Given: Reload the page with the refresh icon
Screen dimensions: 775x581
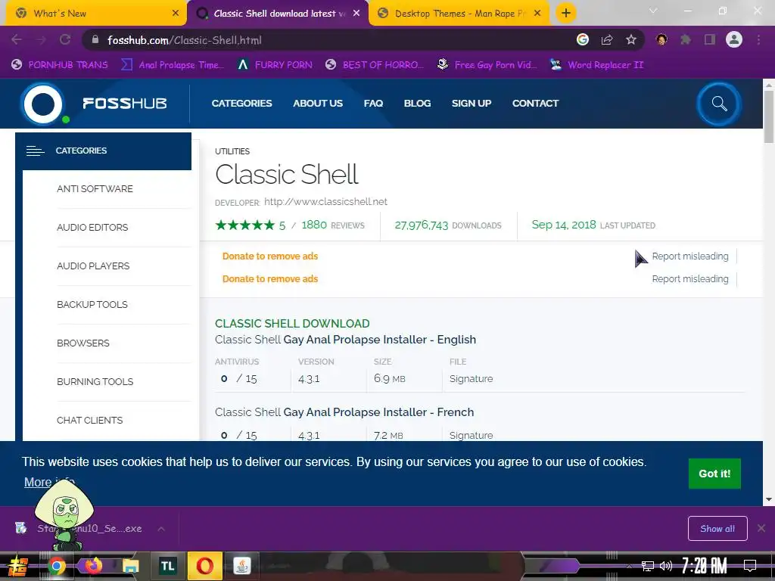Looking at the screenshot, I should coord(65,40).
